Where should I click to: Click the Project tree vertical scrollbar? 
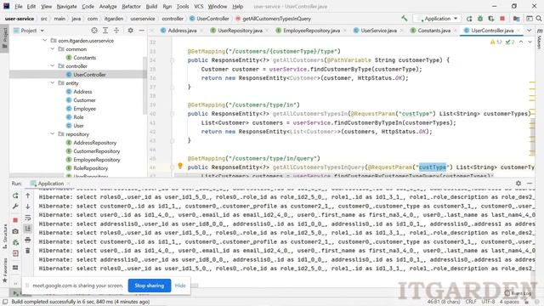click(x=144, y=87)
